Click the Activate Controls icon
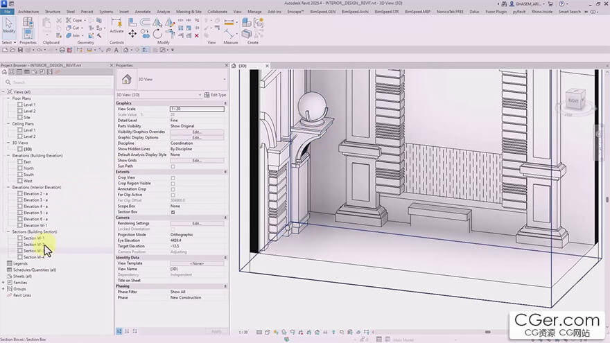 click(116, 23)
